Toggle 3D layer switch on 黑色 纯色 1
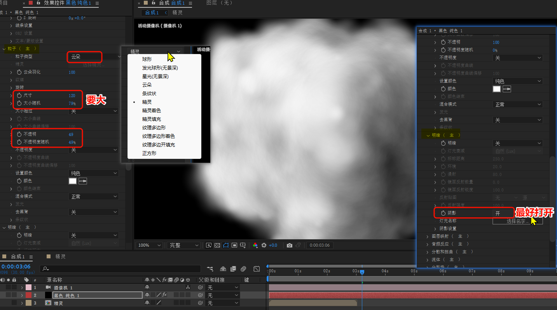557x310 pixels. [x=188, y=295]
